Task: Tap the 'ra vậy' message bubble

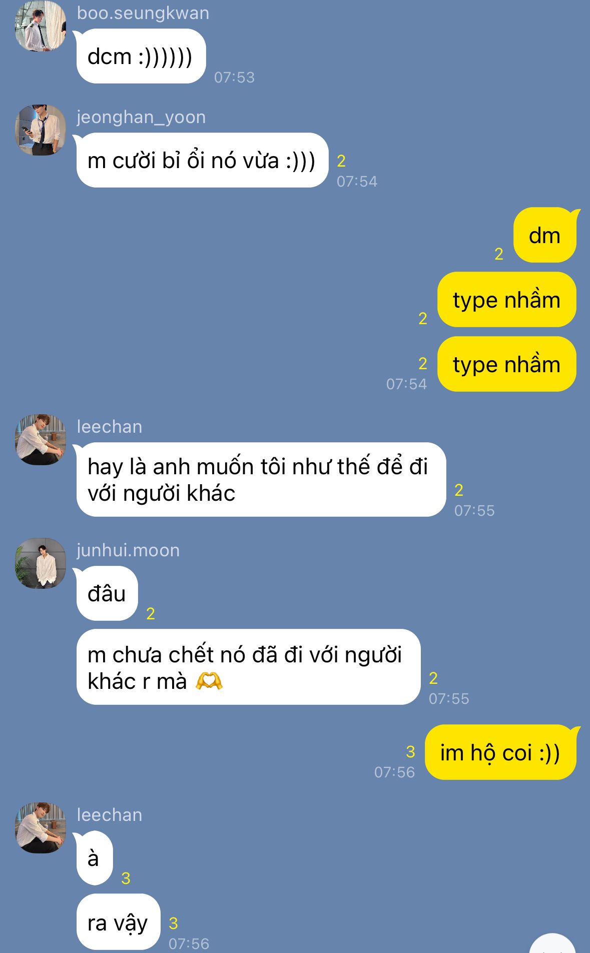Action: [118, 922]
